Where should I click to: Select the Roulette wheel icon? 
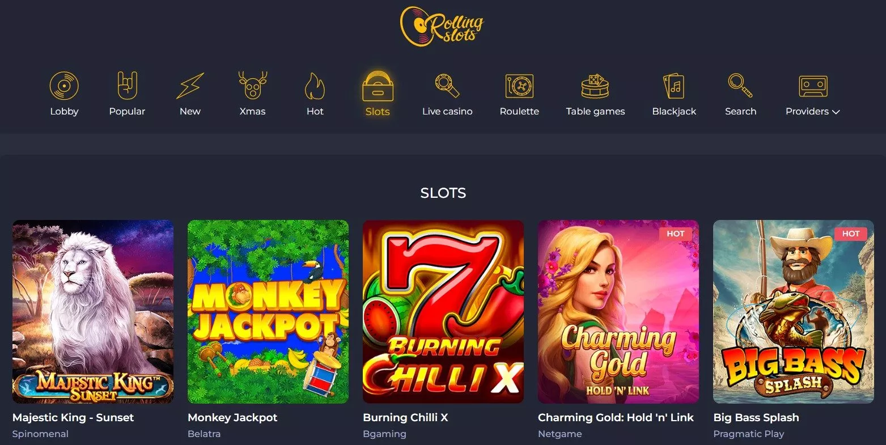pos(519,86)
